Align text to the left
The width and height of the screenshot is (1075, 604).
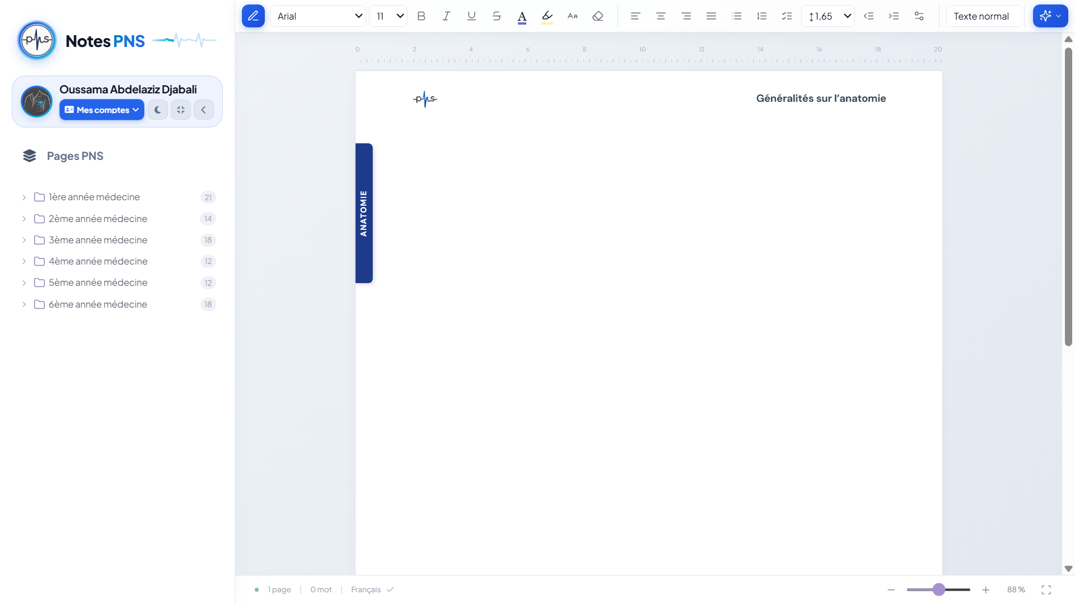click(x=635, y=16)
